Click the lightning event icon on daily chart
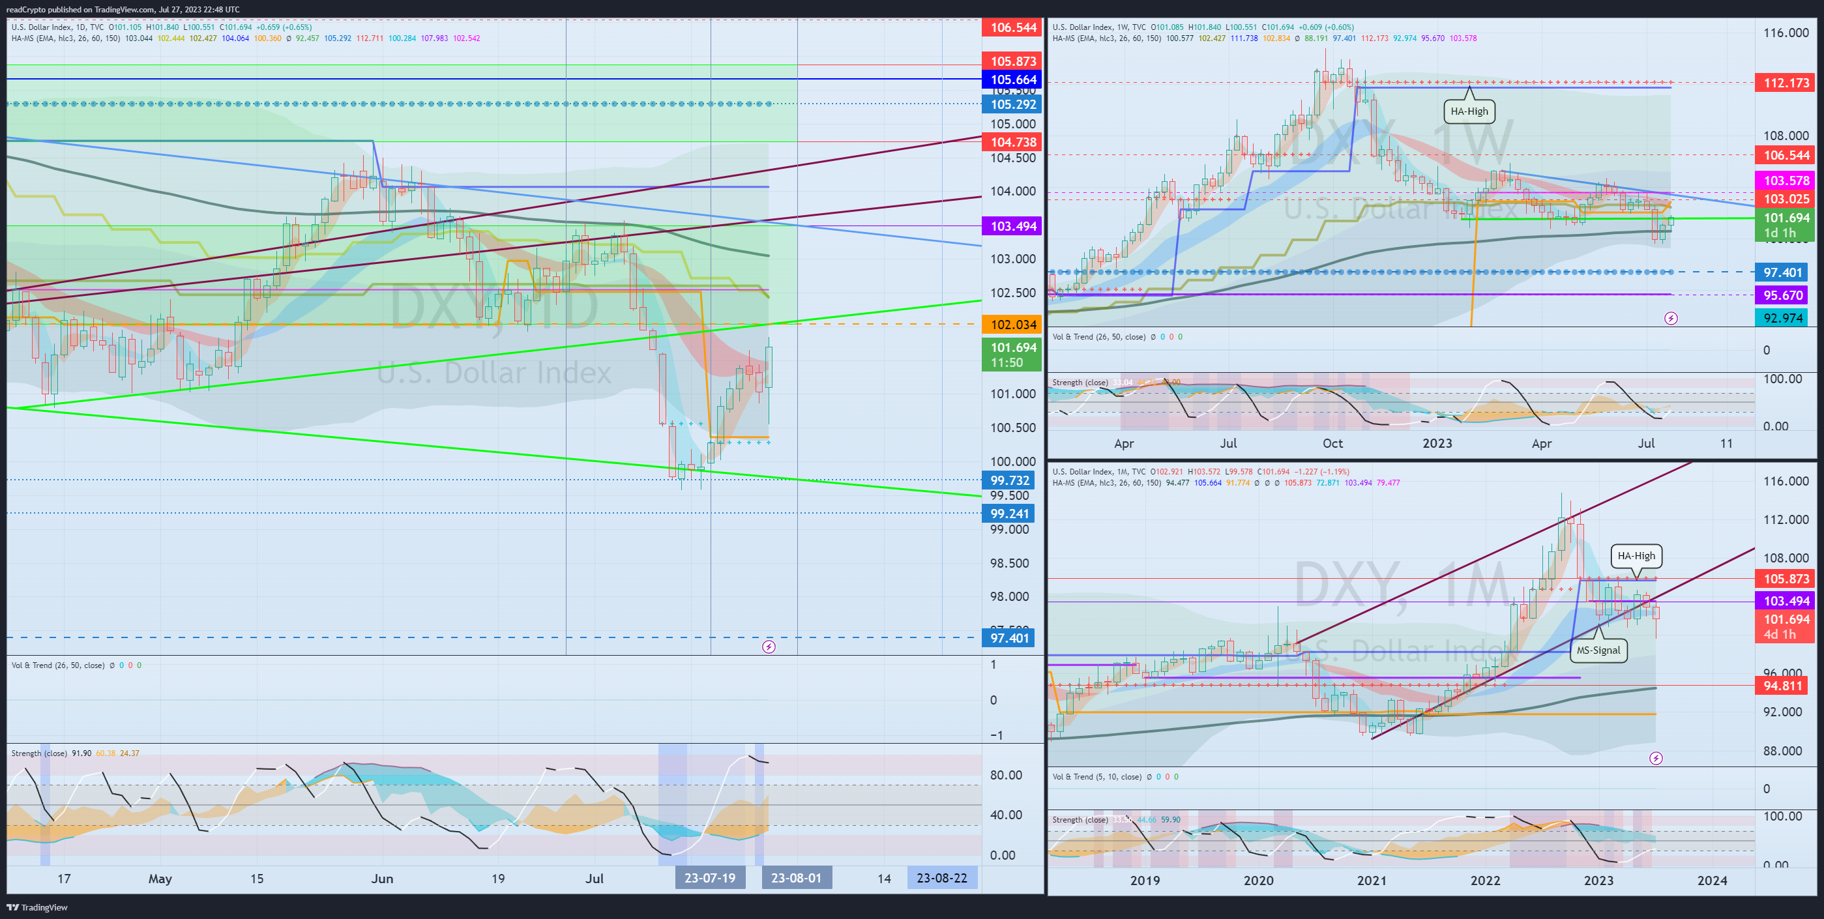 point(769,647)
